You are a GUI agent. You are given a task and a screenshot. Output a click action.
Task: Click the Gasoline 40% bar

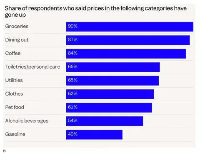[x=94, y=135]
